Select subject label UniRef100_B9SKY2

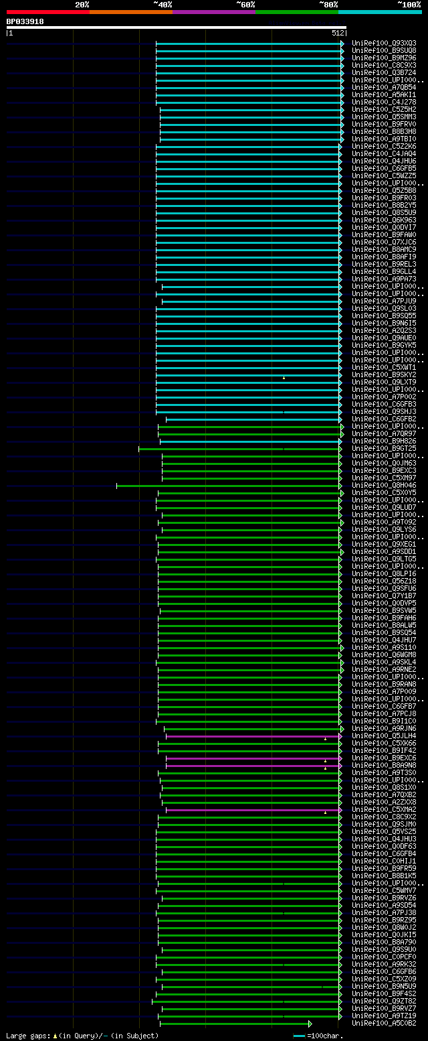pos(384,374)
